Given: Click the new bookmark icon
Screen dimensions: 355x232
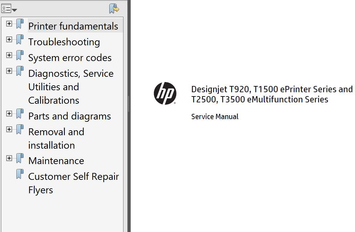Looking at the screenshot, I should tap(114, 9).
